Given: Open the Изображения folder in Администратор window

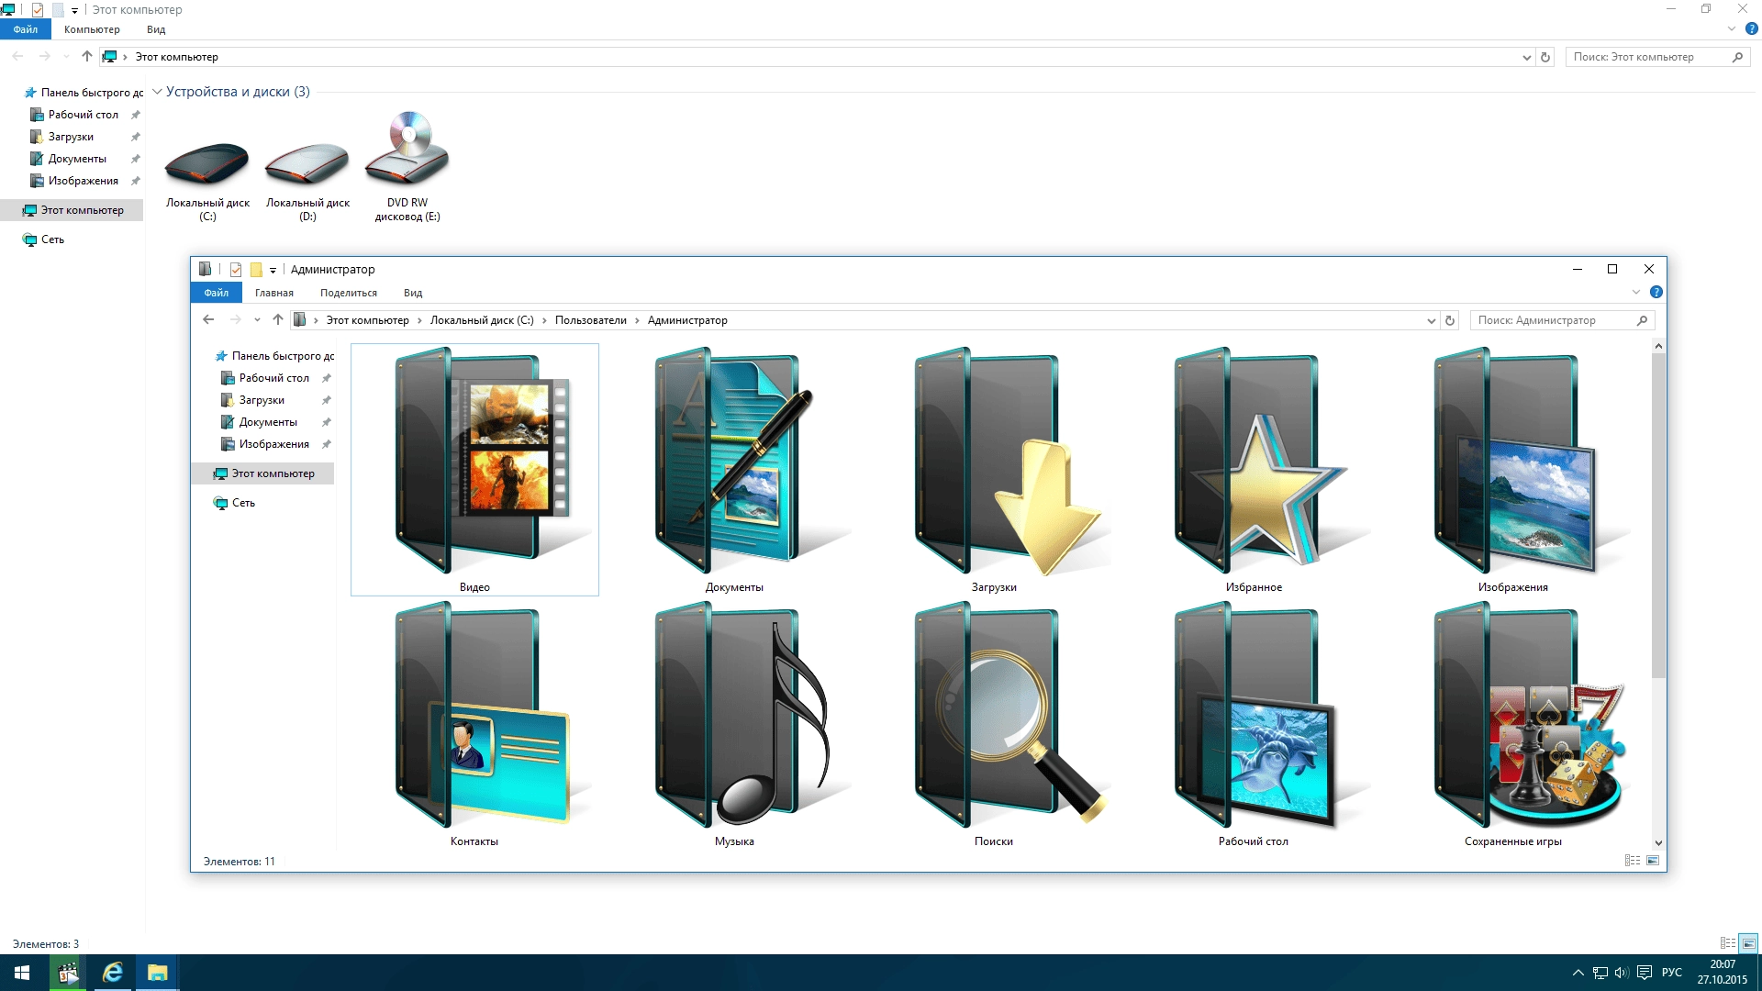Looking at the screenshot, I should tap(1513, 469).
